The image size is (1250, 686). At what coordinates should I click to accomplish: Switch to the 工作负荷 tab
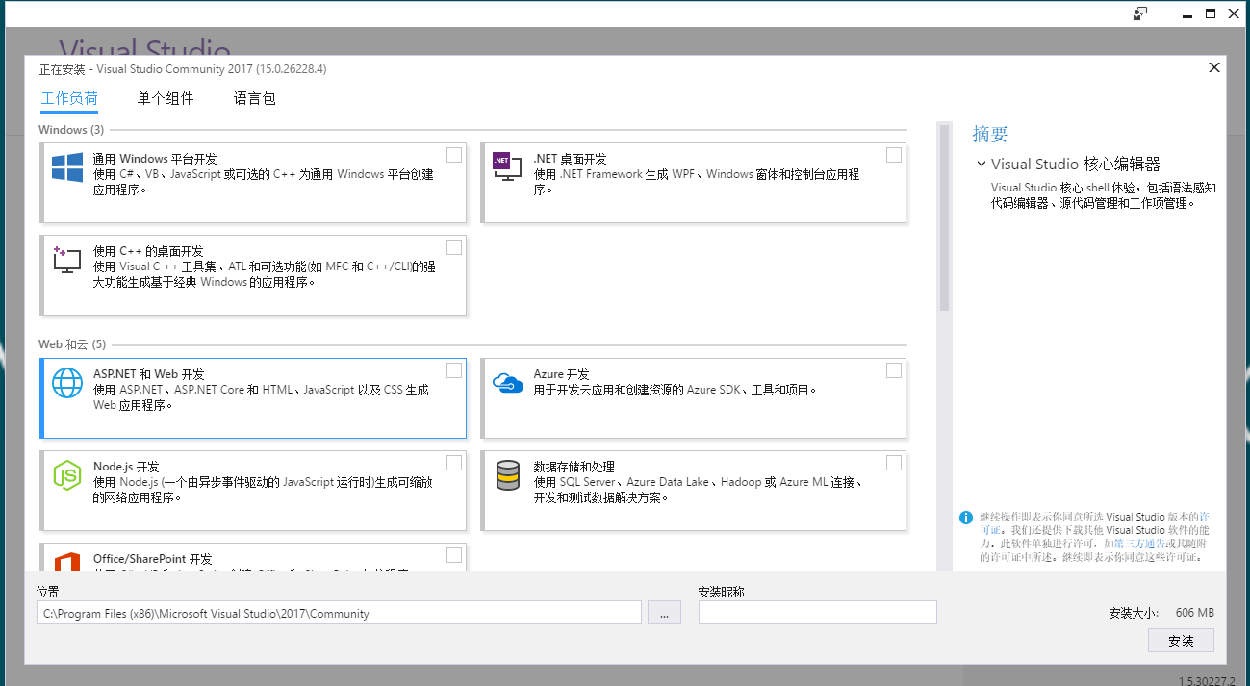coord(69,98)
